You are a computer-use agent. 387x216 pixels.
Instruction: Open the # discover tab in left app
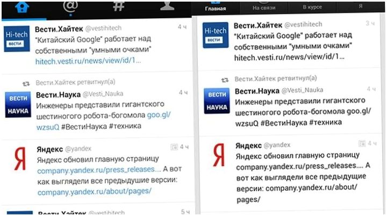point(118,6)
